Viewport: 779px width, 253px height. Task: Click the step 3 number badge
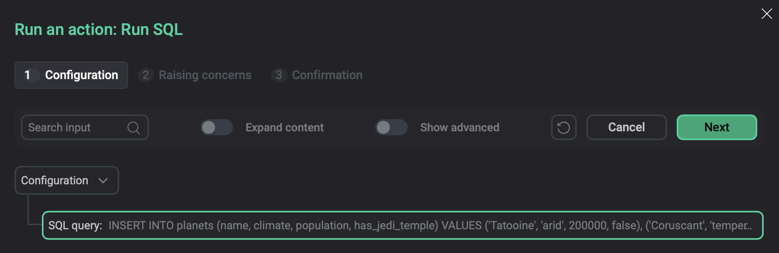click(x=279, y=75)
